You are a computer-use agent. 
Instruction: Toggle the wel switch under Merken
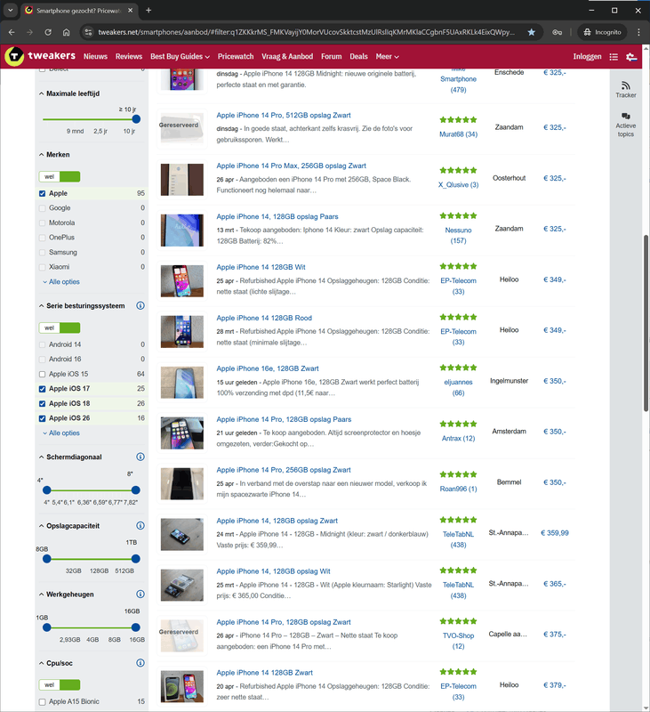pyautogui.click(x=60, y=176)
